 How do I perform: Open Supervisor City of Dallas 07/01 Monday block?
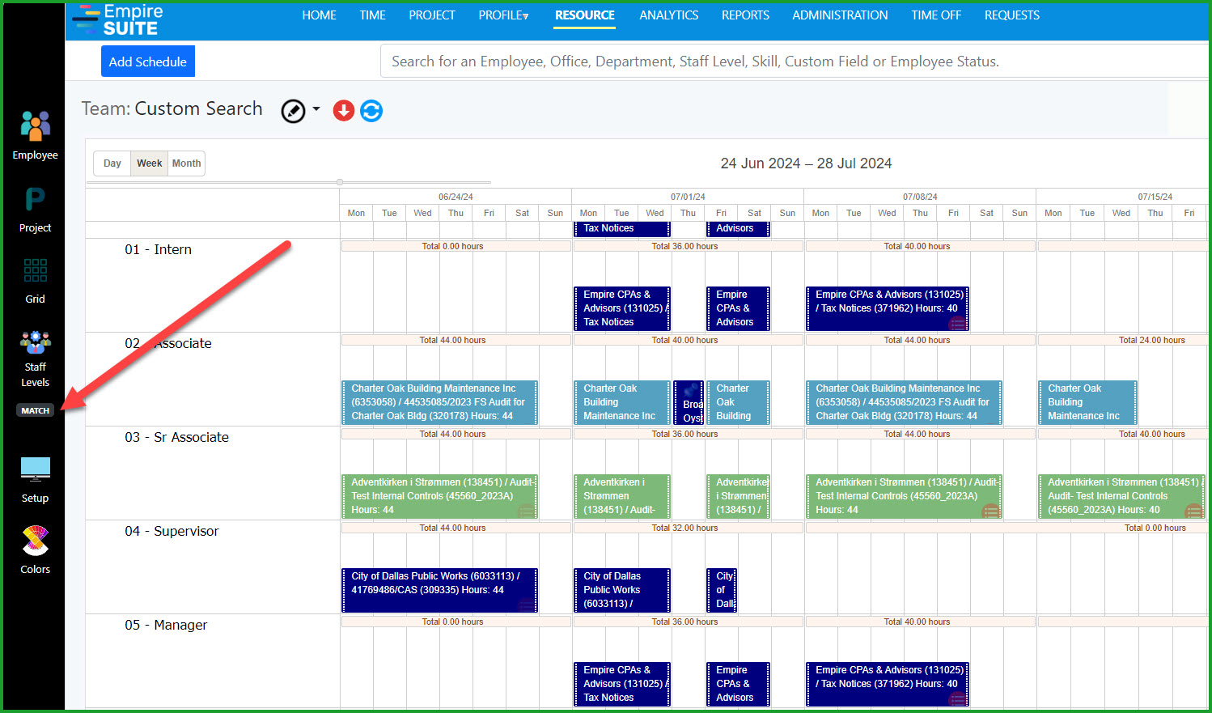pos(621,590)
